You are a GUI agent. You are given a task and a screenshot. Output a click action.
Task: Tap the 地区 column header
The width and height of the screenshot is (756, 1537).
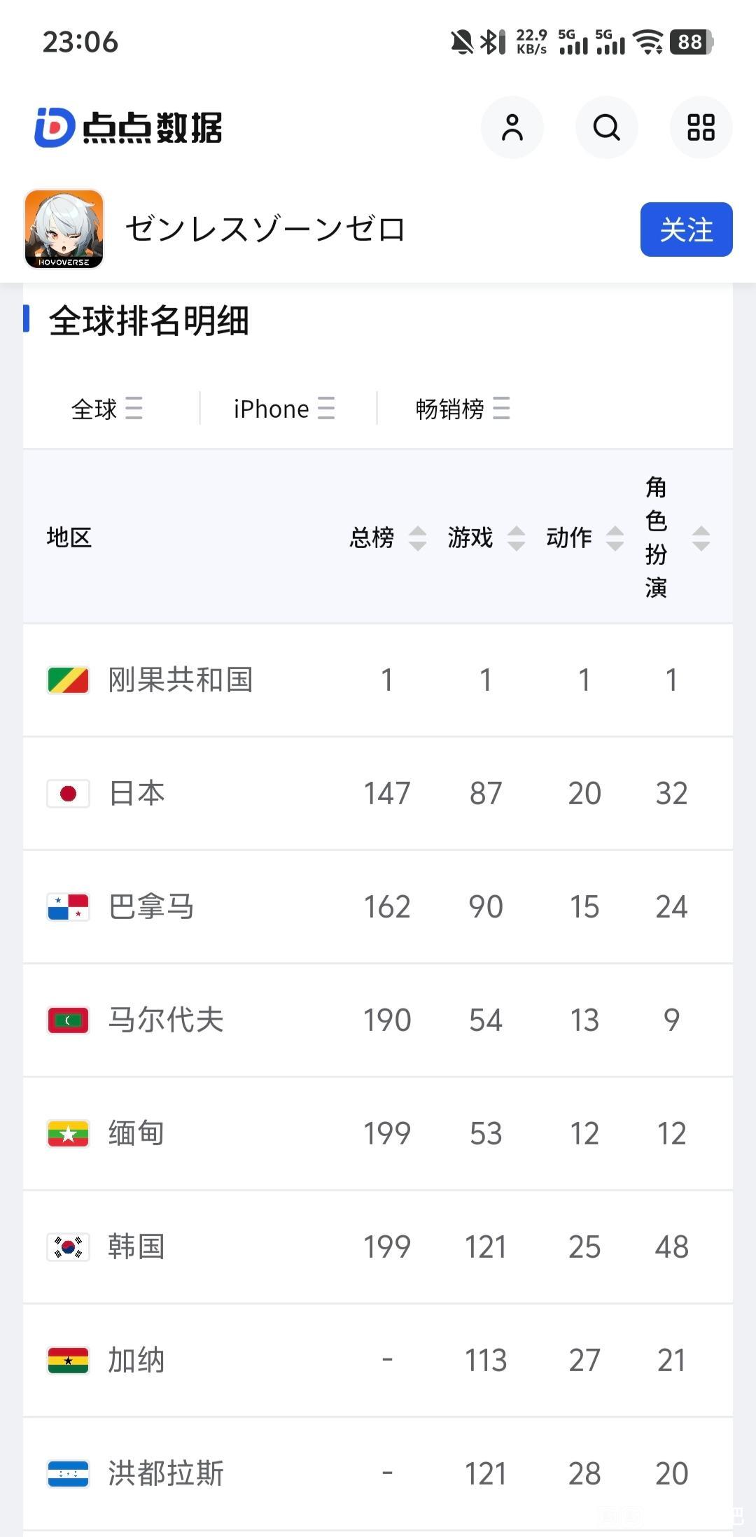[x=69, y=538]
